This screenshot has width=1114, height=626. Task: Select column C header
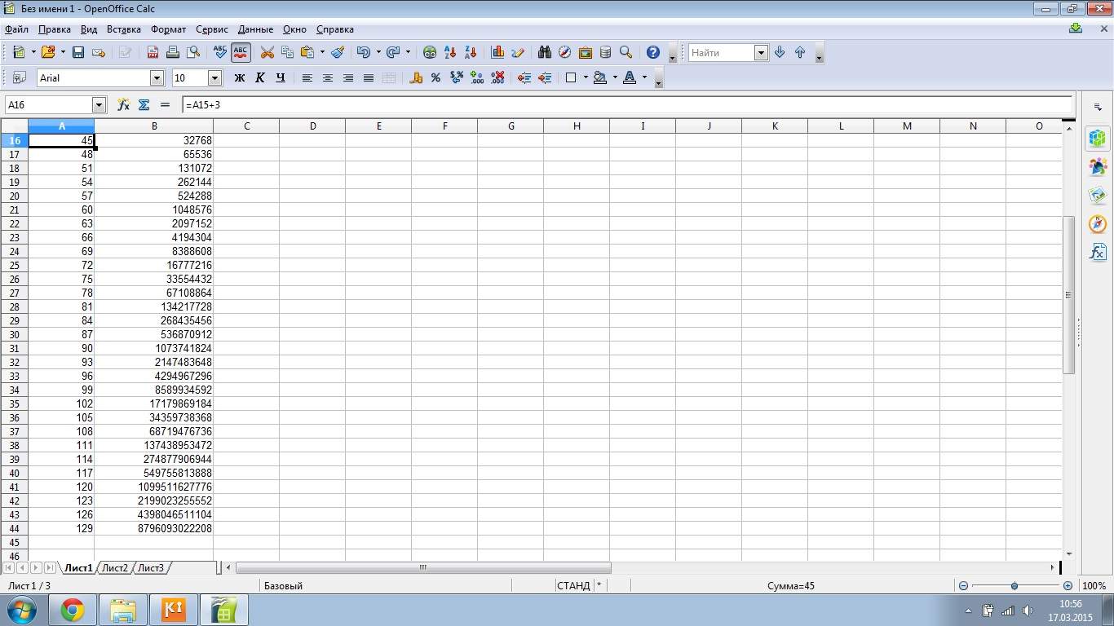(x=246, y=126)
